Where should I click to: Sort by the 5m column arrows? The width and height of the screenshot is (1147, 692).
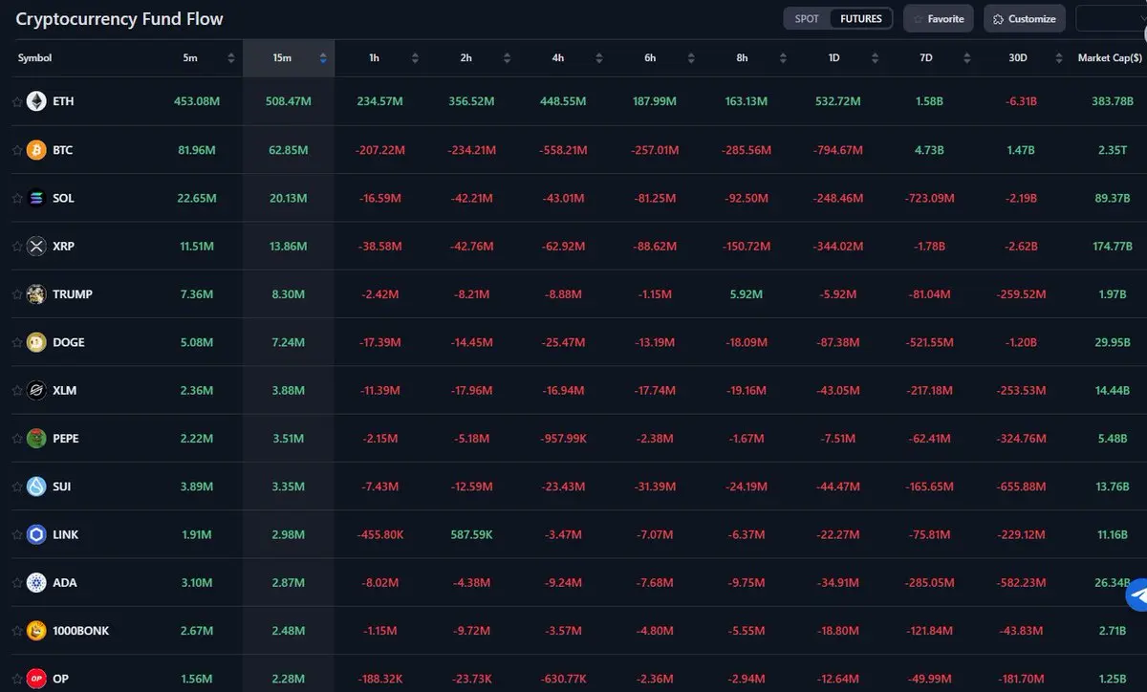click(230, 58)
